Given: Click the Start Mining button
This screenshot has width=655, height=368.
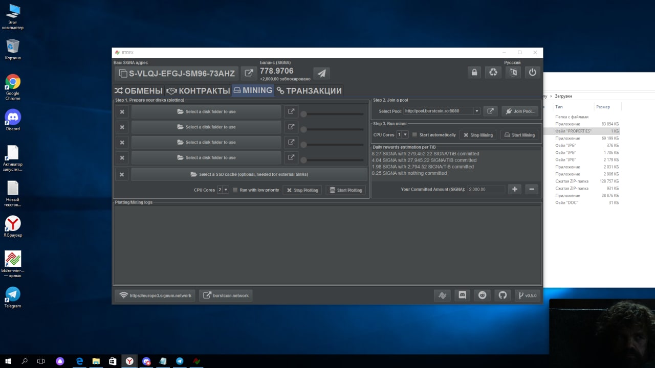Looking at the screenshot, I should point(519,135).
